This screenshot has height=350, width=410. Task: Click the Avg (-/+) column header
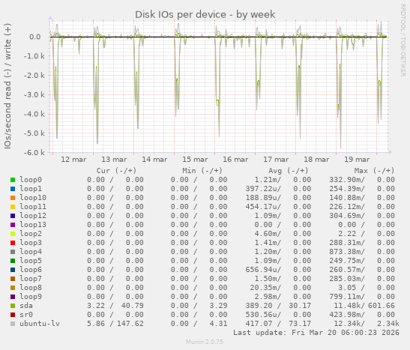(289, 171)
